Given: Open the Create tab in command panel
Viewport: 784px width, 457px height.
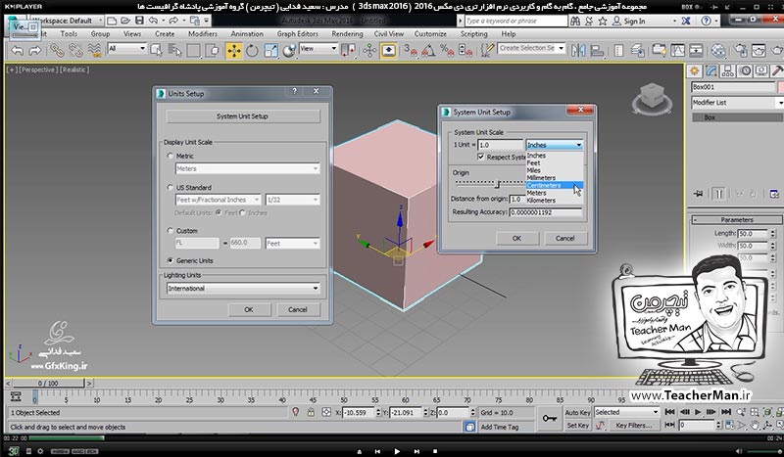Looking at the screenshot, I should (x=694, y=70).
